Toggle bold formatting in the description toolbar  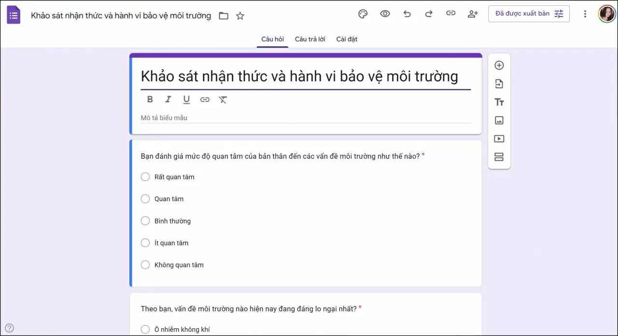coord(150,99)
